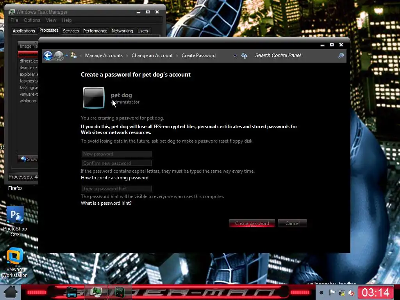Open Action Center flag tray icon

332,293
